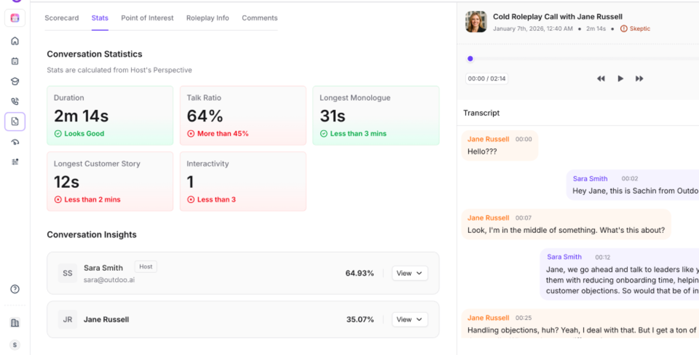Open the user avatar at sidebar bottom
This screenshot has height=355, width=699.
(15, 345)
